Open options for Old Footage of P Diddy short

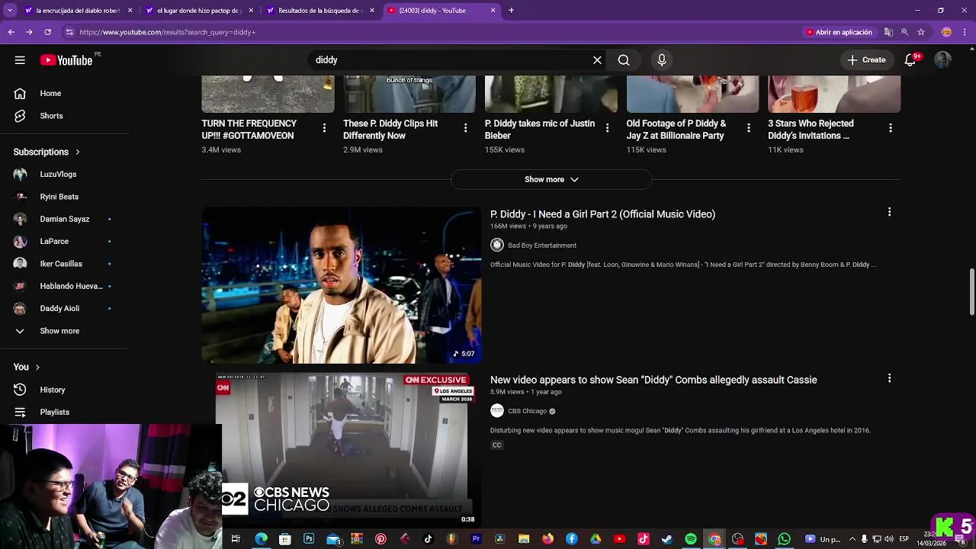click(749, 128)
